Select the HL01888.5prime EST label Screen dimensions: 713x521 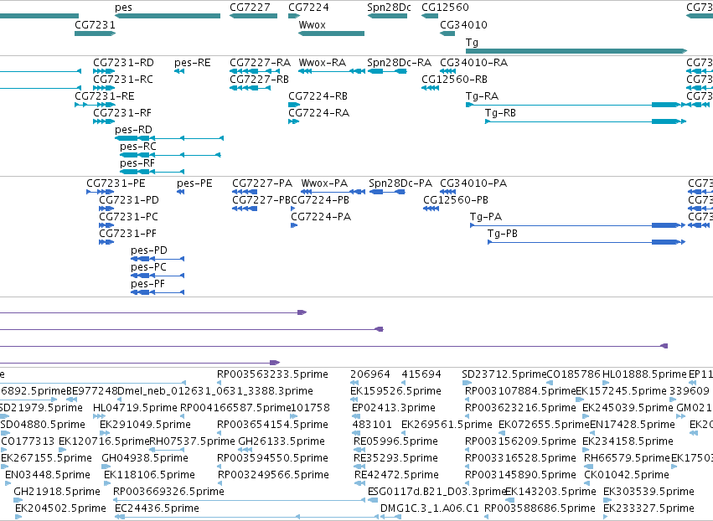pos(644,374)
